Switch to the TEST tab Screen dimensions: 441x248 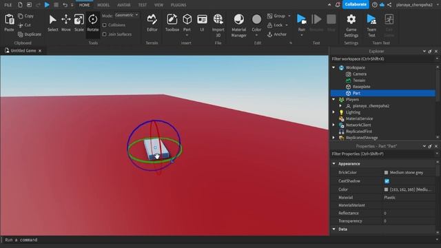143,5
